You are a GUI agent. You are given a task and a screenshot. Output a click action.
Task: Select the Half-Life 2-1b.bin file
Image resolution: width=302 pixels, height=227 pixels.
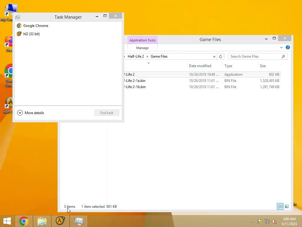tap(202, 87)
